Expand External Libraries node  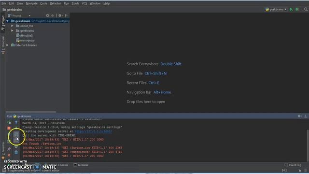8,45
